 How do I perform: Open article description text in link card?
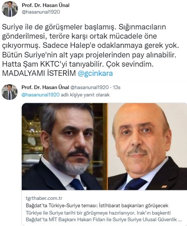(x=103, y=216)
